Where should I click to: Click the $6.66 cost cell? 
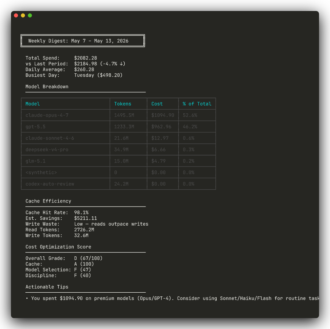point(158,150)
